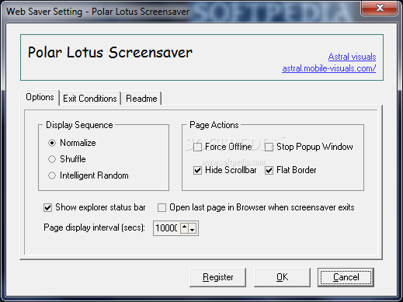Viewport: 403px width, 302px height.
Task: Decrease page display interval with down arrow
Action: [193, 228]
